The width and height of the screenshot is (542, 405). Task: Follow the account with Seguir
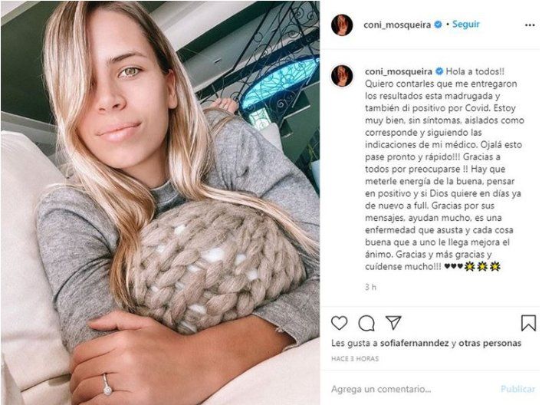click(x=466, y=25)
